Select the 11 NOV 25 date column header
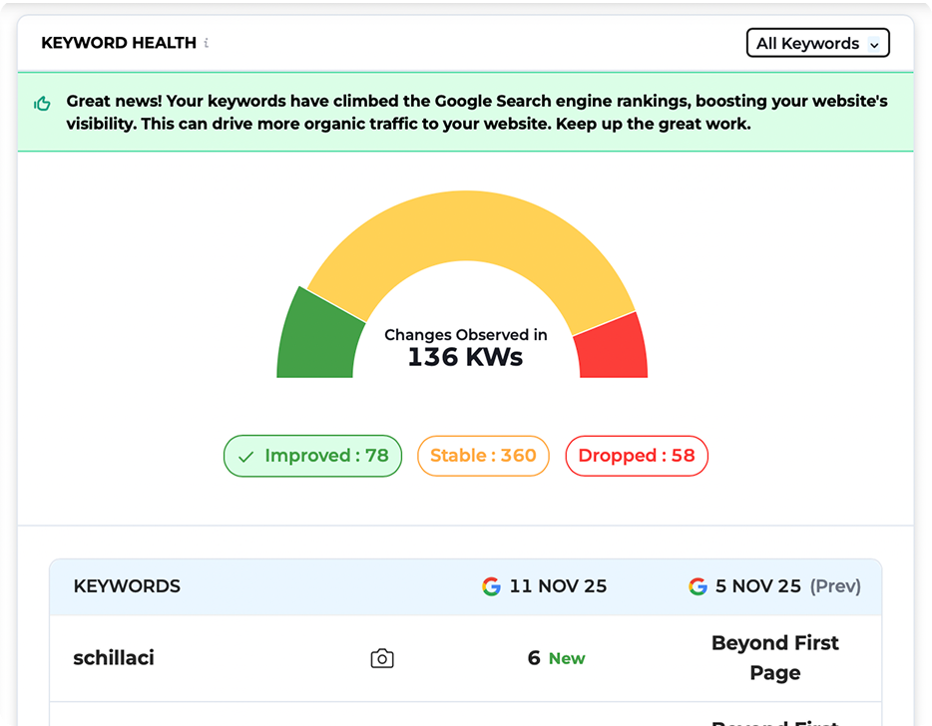 pyautogui.click(x=557, y=586)
